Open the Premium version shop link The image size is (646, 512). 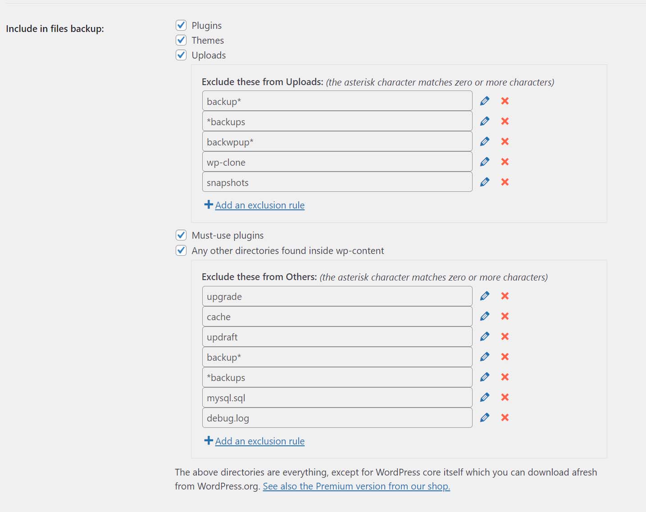point(356,486)
